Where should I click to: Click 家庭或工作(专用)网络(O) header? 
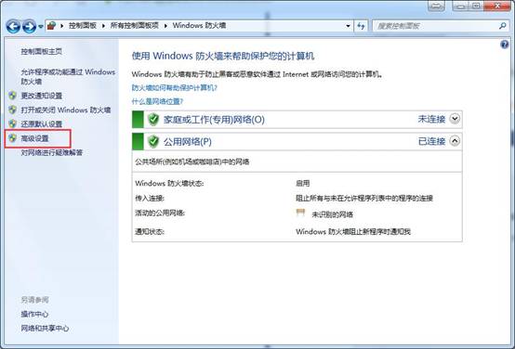[214, 120]
